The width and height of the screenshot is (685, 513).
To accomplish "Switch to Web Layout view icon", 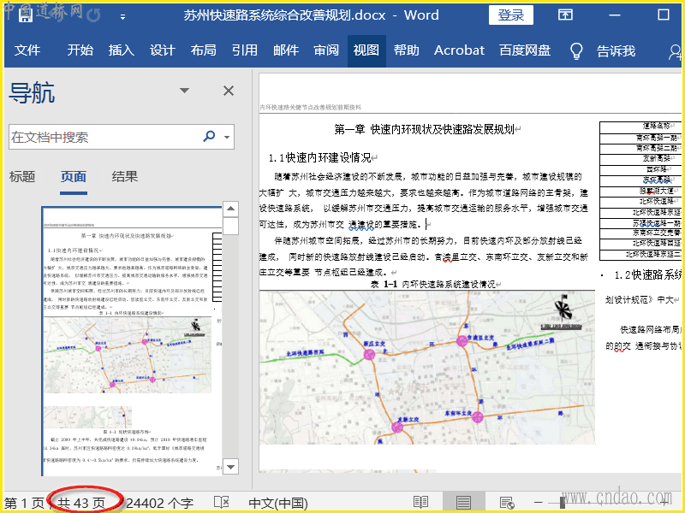I will [x=506, y=503].
